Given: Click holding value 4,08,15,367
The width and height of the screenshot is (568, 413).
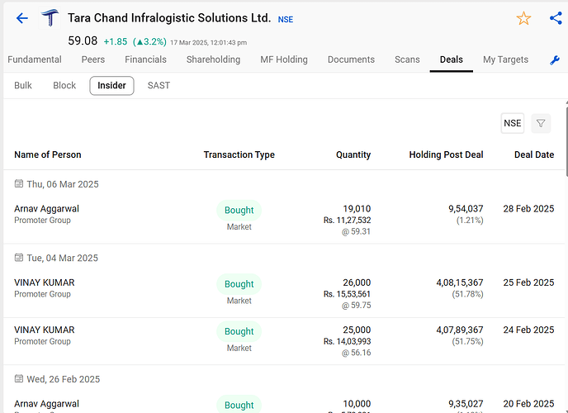Looking at the screenshot, I should tap(459, 282).
